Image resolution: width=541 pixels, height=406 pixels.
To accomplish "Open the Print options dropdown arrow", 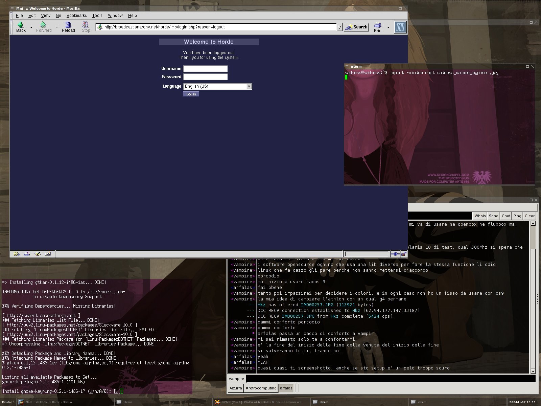I will point(388,27).
